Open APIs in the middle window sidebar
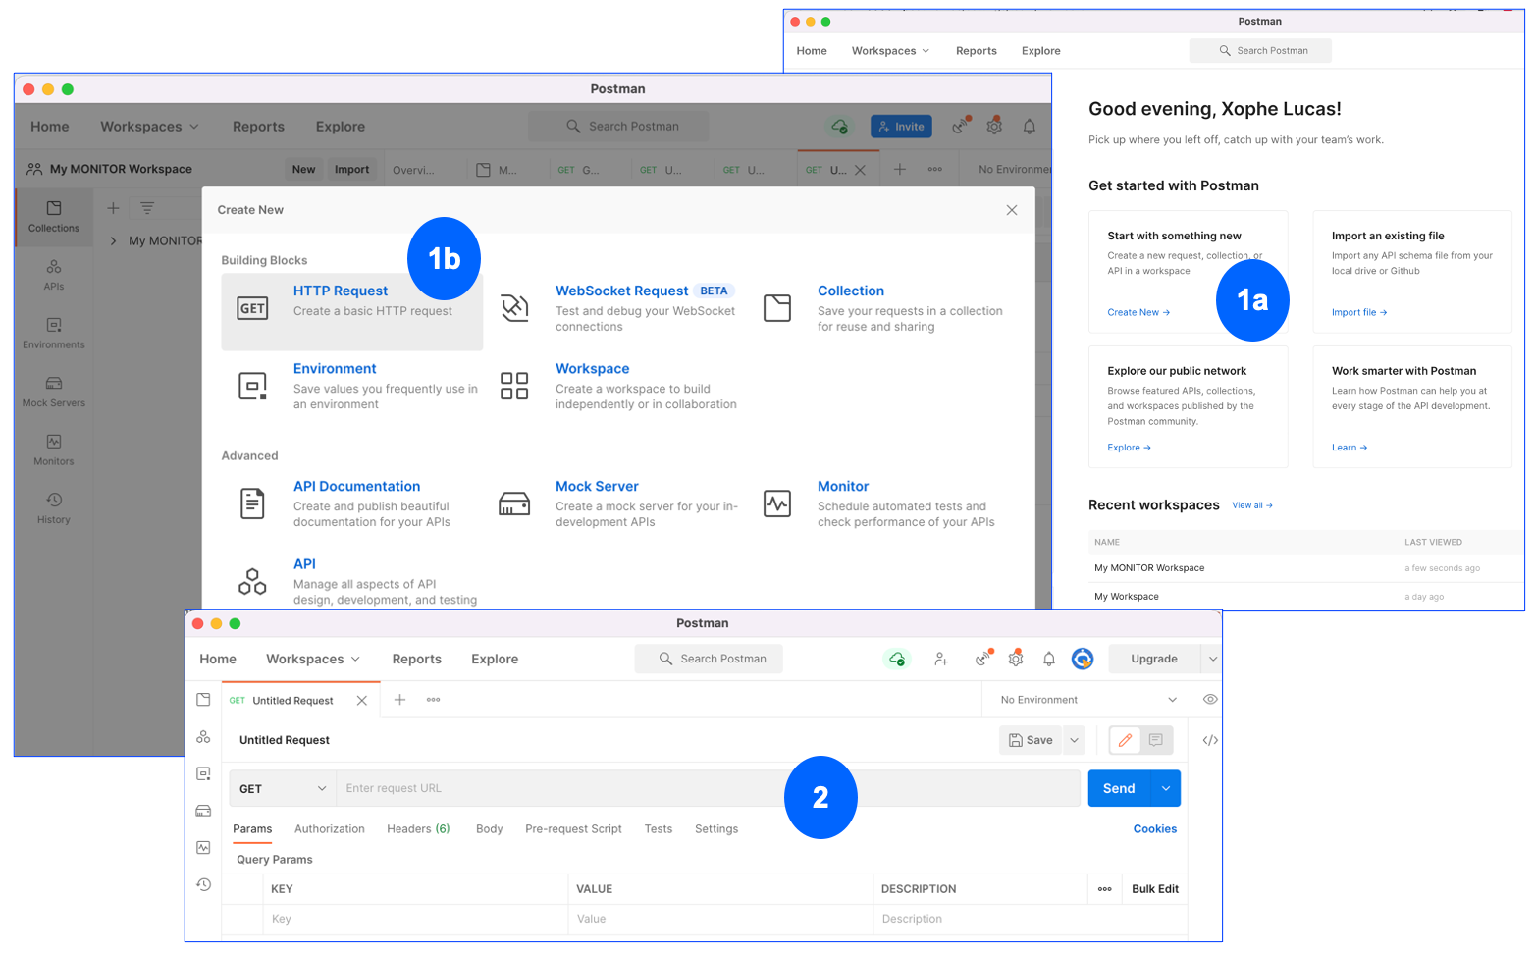This screenshot has width=1535, height=954. [54, 276]
